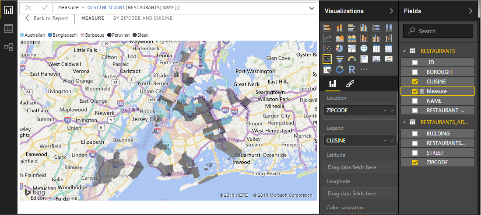
Task: Click Back to Report
Action: (x=46, y=18)
